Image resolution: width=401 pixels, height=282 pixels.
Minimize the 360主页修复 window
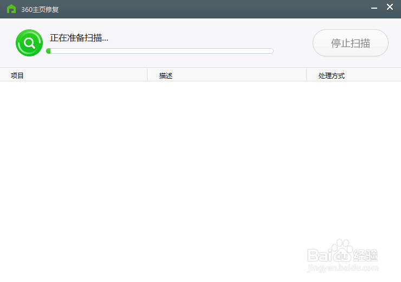[374, 8]
